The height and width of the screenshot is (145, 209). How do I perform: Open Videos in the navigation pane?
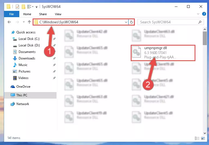(23, 78)
